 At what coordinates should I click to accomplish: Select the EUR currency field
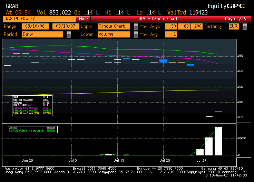click(234, 26)
